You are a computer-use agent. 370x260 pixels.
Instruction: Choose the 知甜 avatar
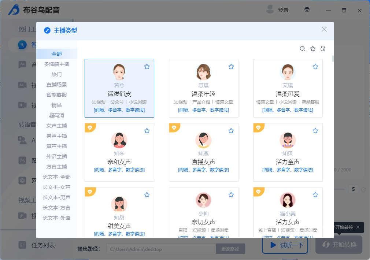click(119, 204)
